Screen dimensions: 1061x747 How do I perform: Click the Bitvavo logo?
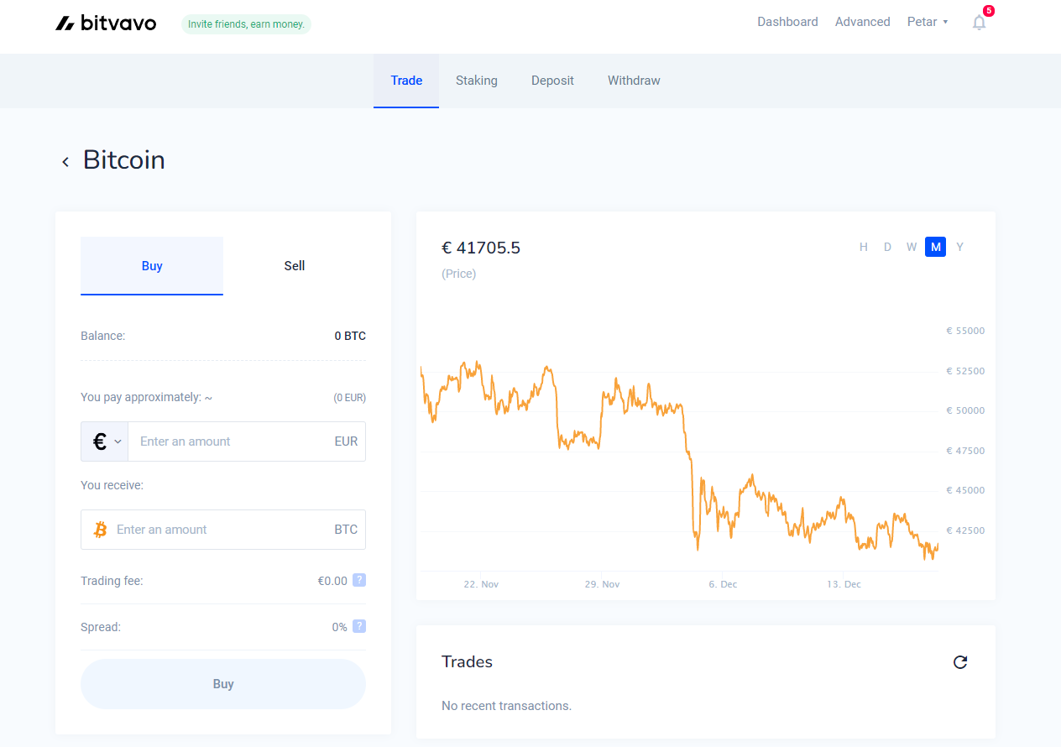[106, 24]
